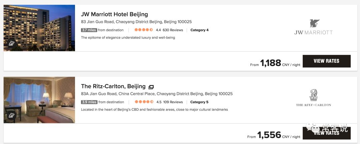Image resolution: width=360 pixels, height=144 pixels.
Task: Click Category 4 label for JW Marriott
Action: tap(199, 30)
